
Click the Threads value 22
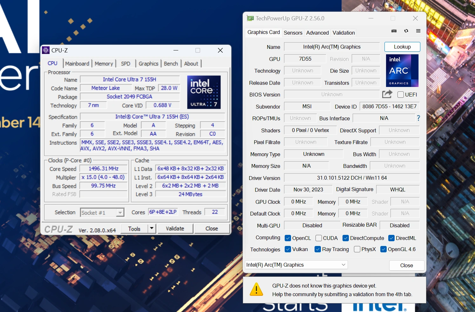tap(215, 212)
